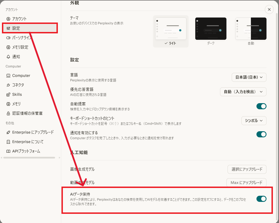Image resolution: width=279 pixels, height=223 pixels.
Task: Click the toggle icon beside パーソナライズ
Action: click(x=8, y=38)
